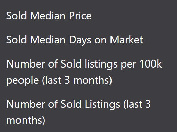Pick Number of Sold listings per 100k people
The width and height of the screenshot is (177, 132).
(84, 72)
